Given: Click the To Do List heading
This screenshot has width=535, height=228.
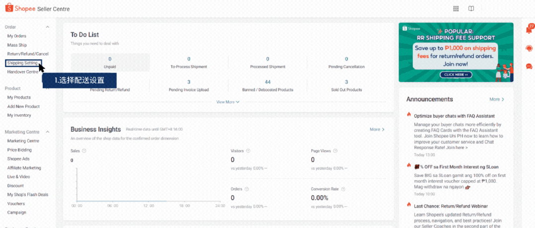Looking at the screenshot, I should coord(84,34).
